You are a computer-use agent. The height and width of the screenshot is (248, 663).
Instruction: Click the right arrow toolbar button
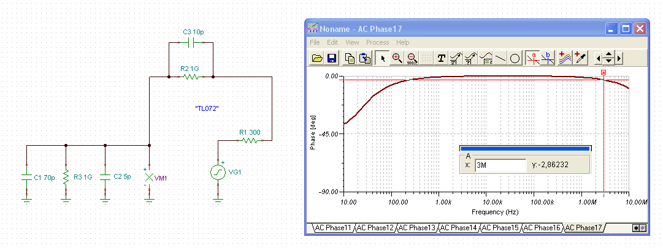(619, 58)
